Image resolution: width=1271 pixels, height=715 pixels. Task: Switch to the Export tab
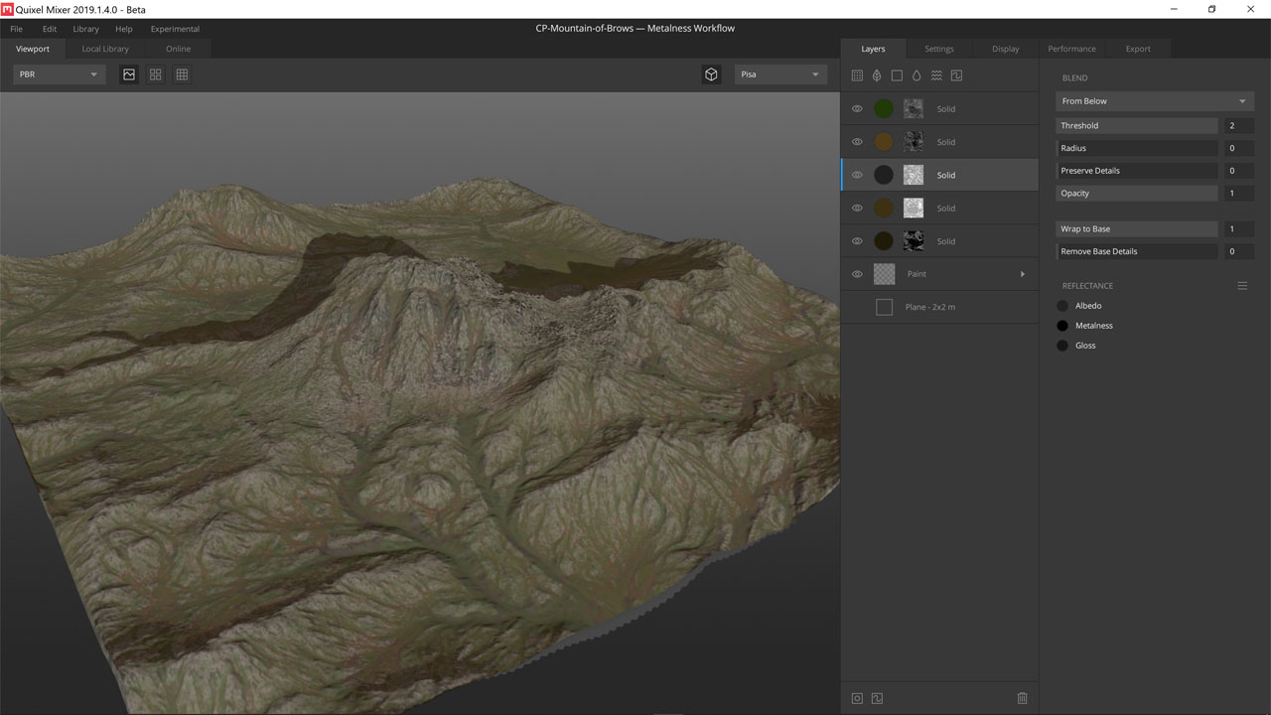[1138, 49]
